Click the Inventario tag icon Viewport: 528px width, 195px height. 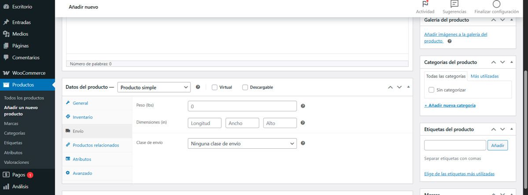click(68, 117)
